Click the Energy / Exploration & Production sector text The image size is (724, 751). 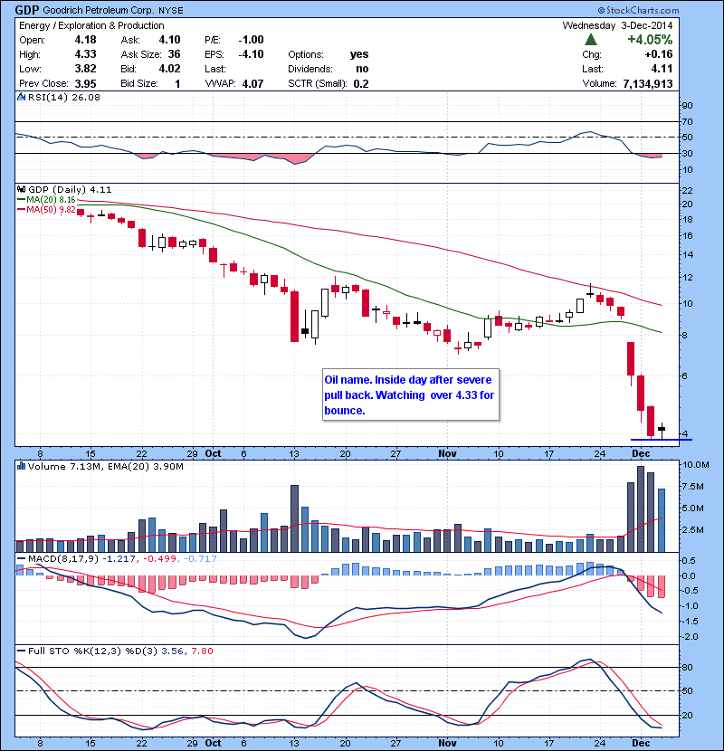pos(91,25)
